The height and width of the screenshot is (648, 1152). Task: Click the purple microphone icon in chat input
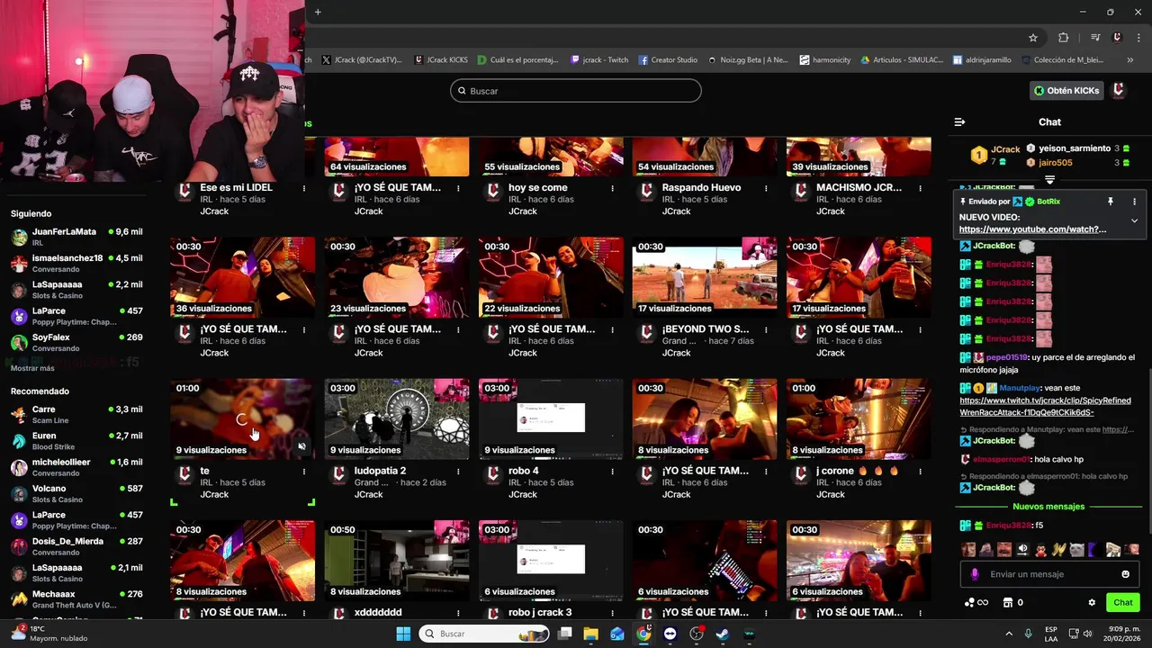pos(975,574)
